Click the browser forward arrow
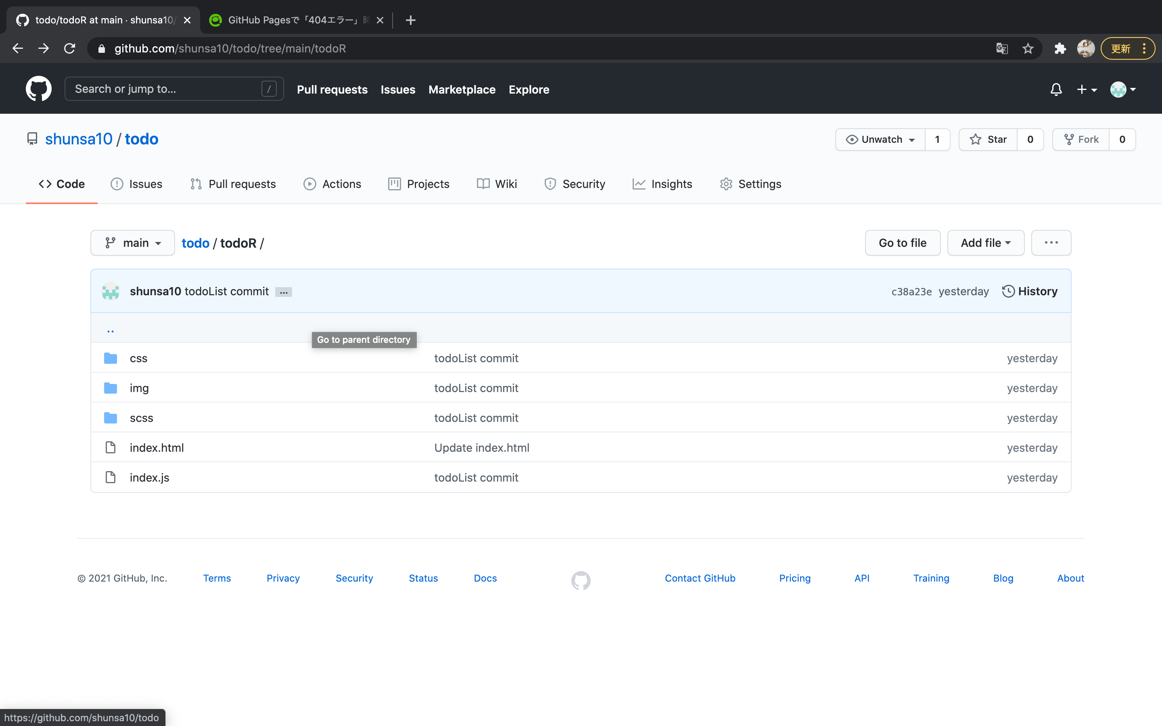The image size is (1162, 726). pos(44,48)
